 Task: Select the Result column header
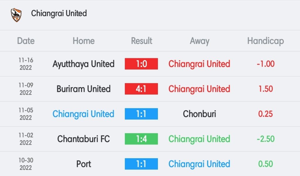coord(142,41)
